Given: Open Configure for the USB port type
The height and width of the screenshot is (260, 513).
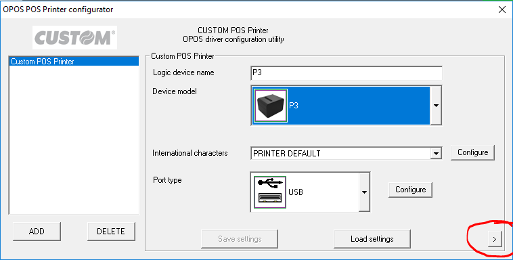Looking at the screenshot, I should pyautogui.click(x=410, y=190).
